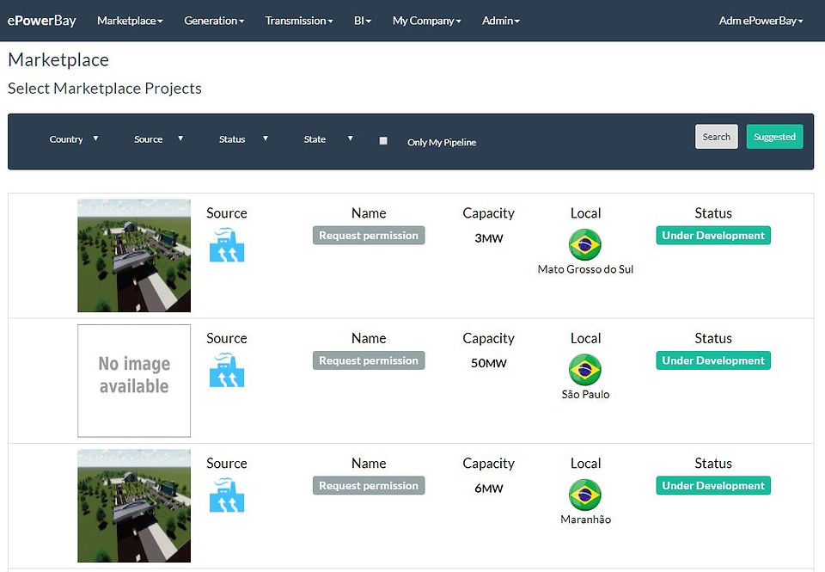
Task: Click the Suggested button
Action: tap(774, 137)
